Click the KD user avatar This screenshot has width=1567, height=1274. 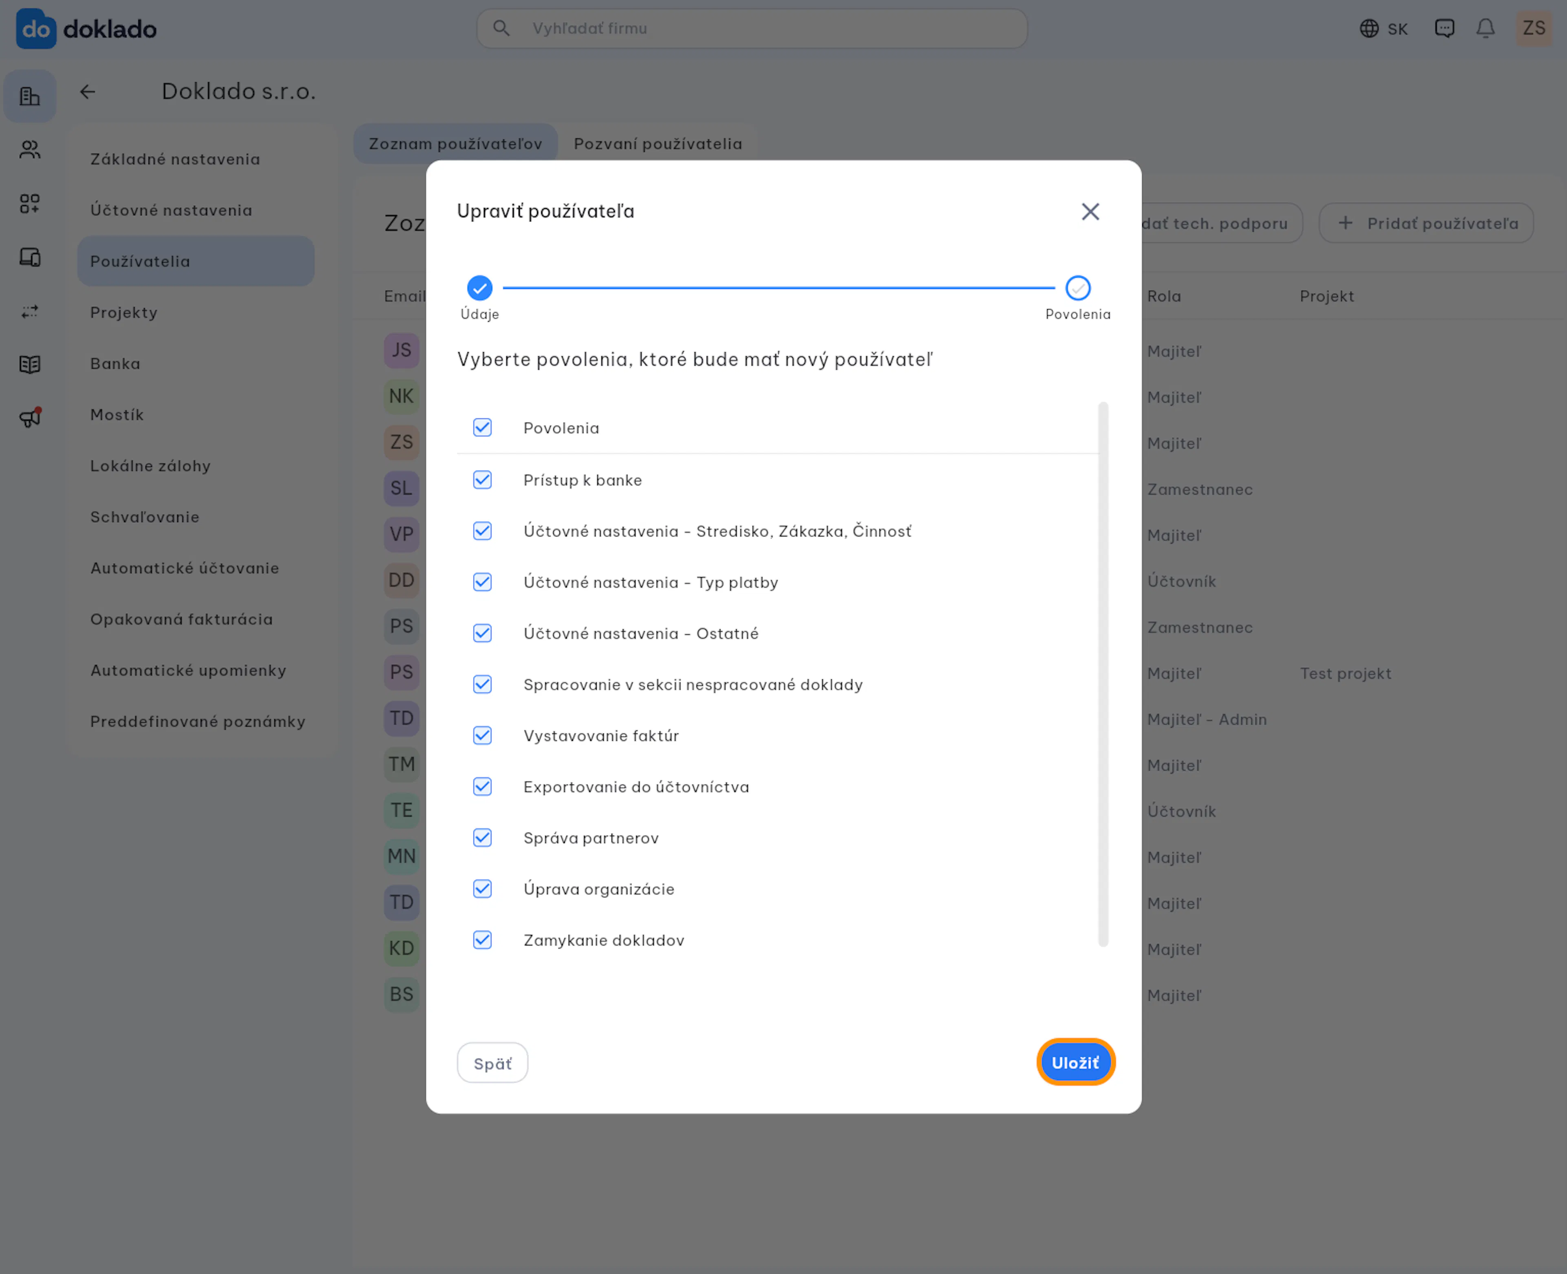point(401,948)
